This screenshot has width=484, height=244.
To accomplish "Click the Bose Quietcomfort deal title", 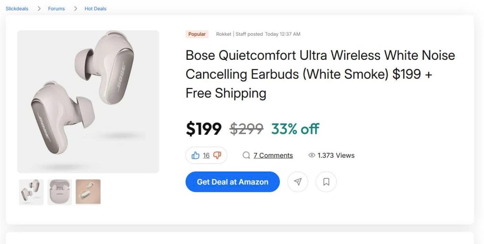I will (320, 74).
